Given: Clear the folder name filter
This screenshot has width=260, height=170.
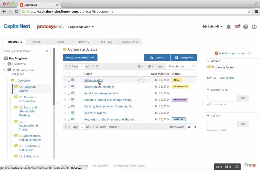Looking at the screenshot, I should point(47,51).
